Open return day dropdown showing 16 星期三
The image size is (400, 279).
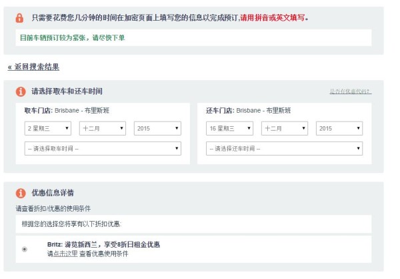point(229,128)
